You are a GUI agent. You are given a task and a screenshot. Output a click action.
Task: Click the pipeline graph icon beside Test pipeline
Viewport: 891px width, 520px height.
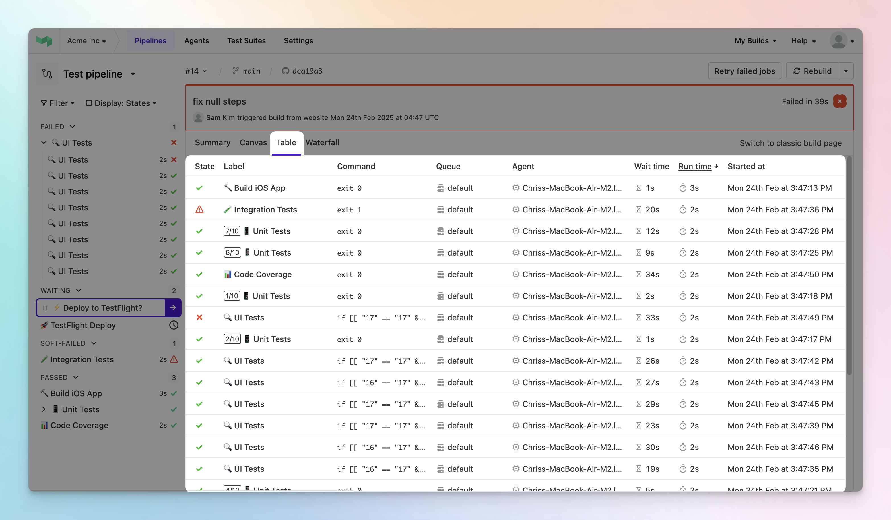[x=47, y=73]
